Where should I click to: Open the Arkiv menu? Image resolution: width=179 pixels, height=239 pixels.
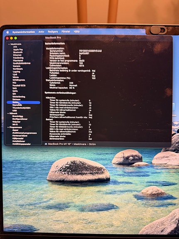(x=41, y=32)
